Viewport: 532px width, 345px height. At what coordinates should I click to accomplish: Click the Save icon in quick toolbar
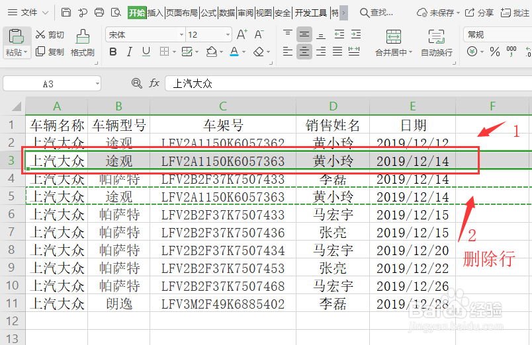[66, 13]
